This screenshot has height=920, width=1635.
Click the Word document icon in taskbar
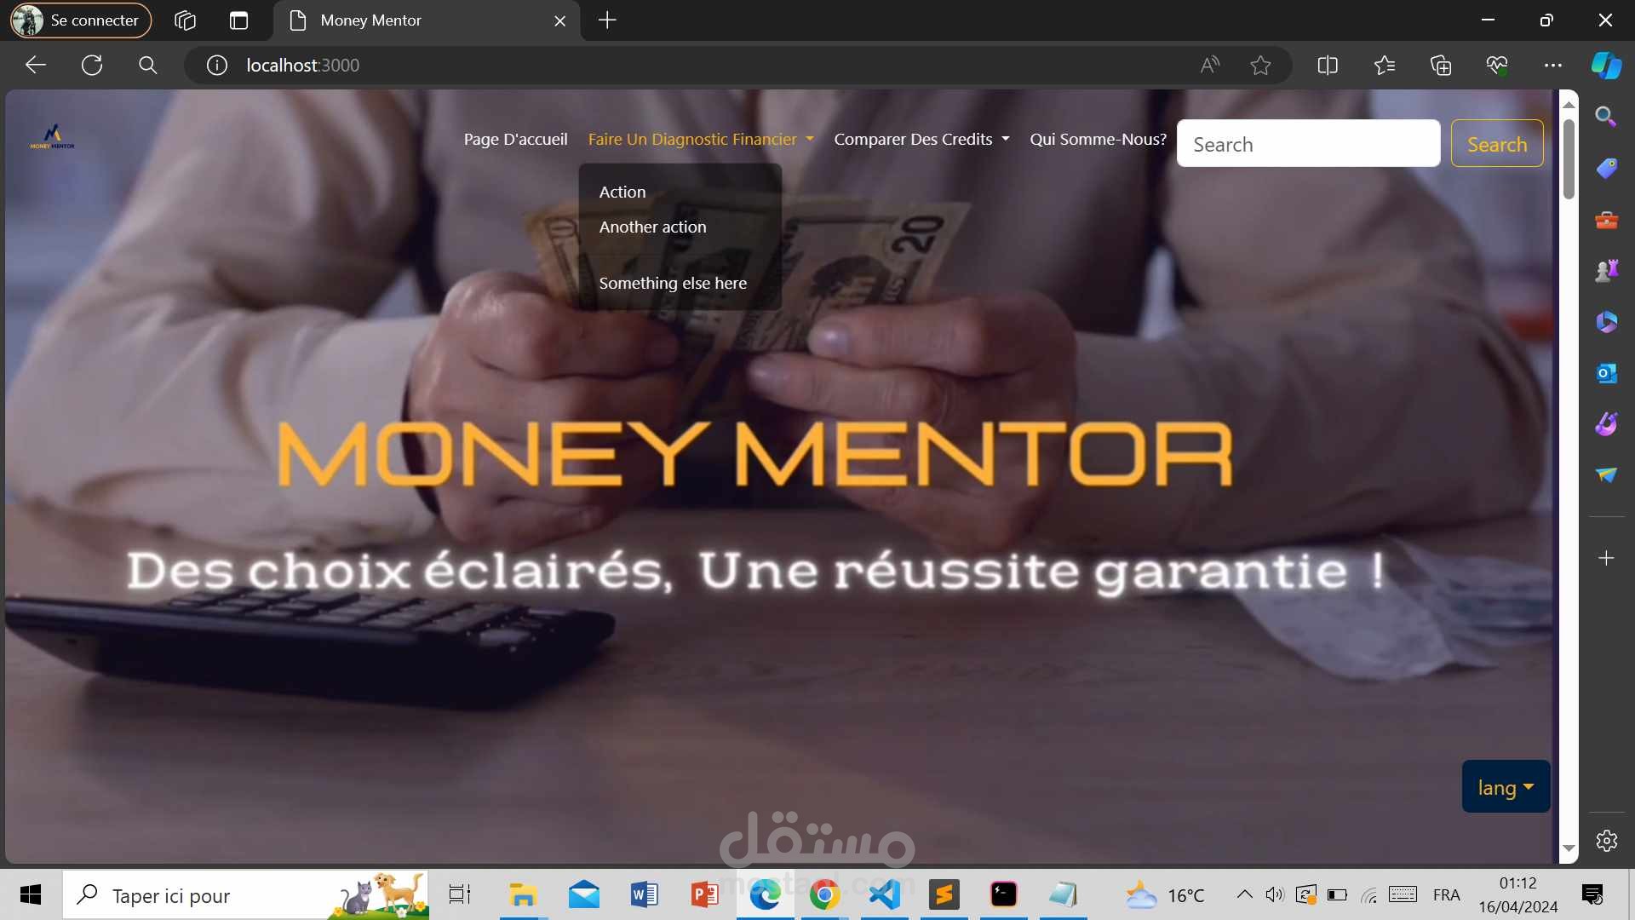(x=645, y=894)
